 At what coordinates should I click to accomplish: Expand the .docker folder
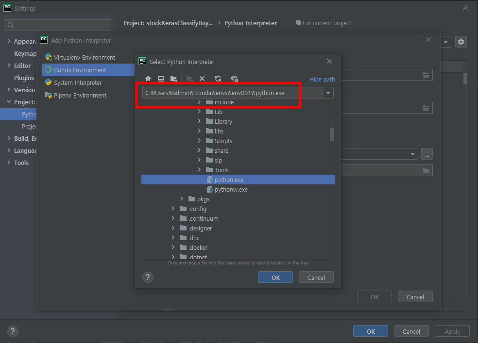click(x=173, y=247)
